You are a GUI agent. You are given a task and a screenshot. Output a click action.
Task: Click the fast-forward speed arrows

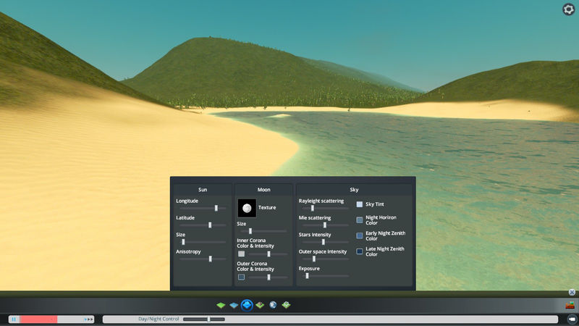90,319
